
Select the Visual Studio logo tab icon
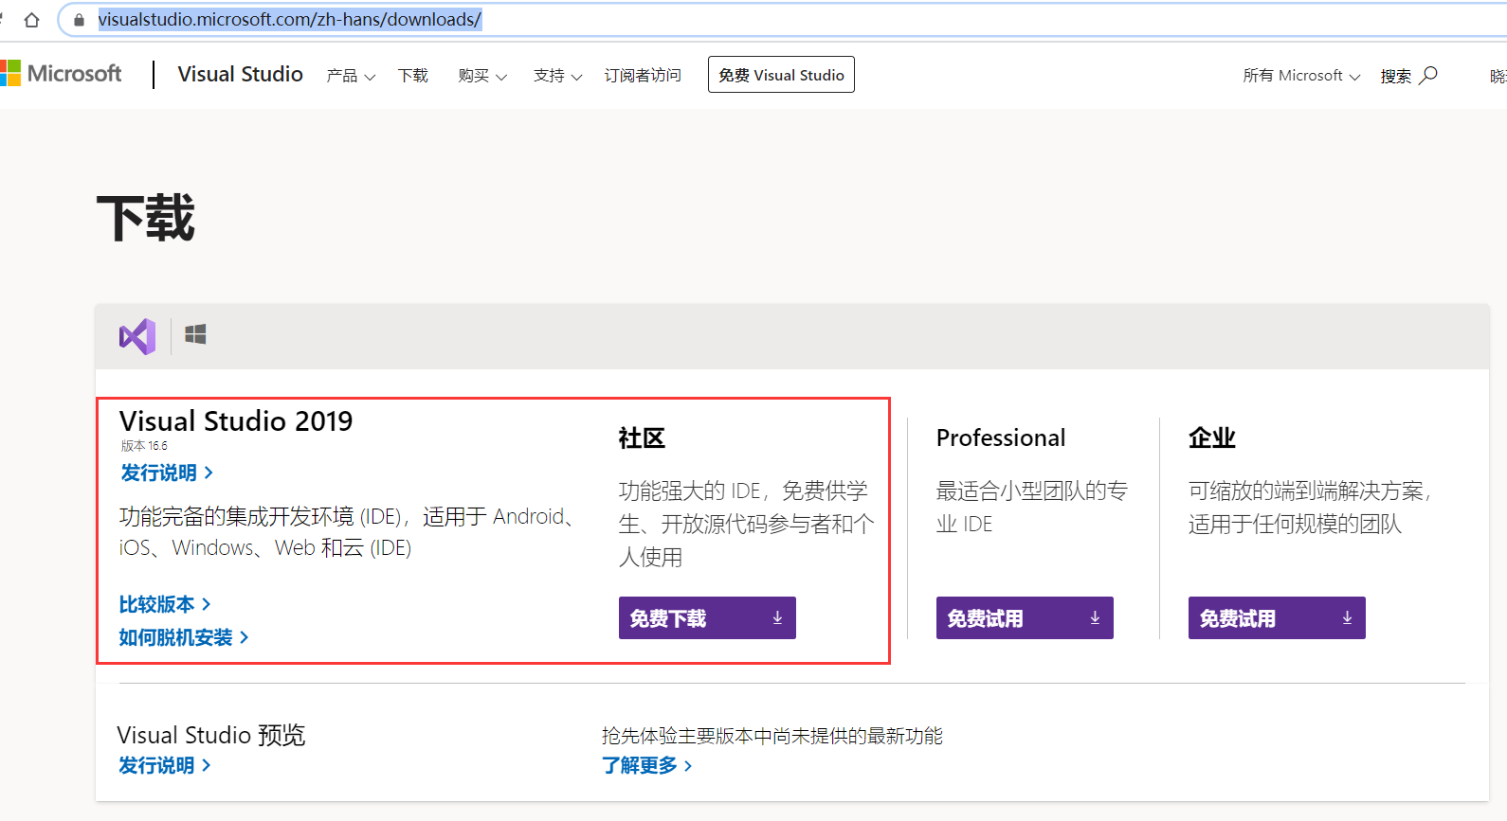point(137,336)
